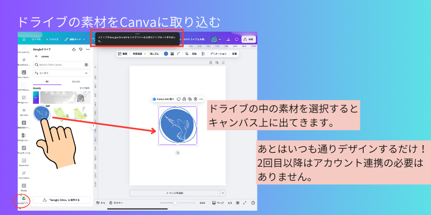This screenshot has width=431, height=215.
Task: Select the gray smartphone banner asset thumbnail
Action: 65,98
